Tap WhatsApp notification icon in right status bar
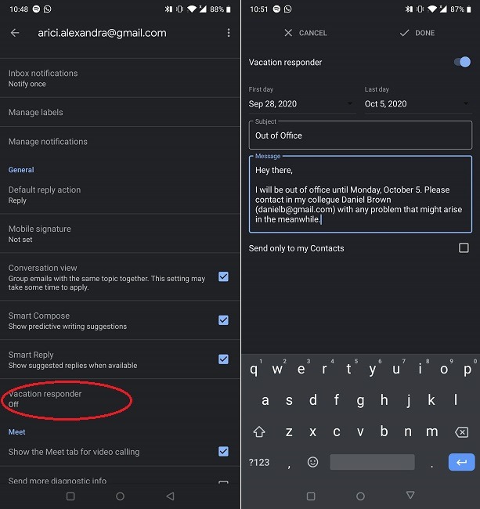 (288, 9)
